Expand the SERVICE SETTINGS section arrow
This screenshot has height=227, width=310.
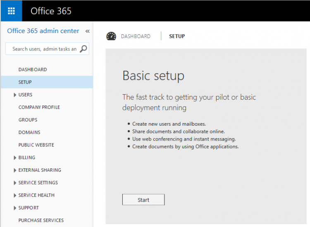tap(15, 183)
